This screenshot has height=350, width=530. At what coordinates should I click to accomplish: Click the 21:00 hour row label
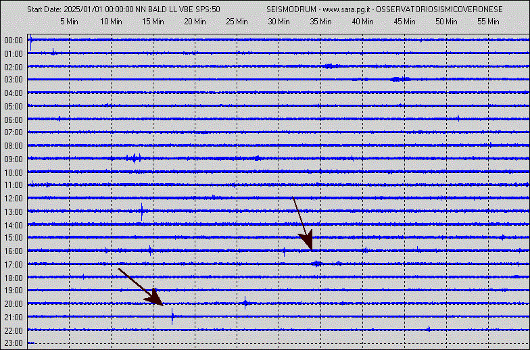point(14,318)
